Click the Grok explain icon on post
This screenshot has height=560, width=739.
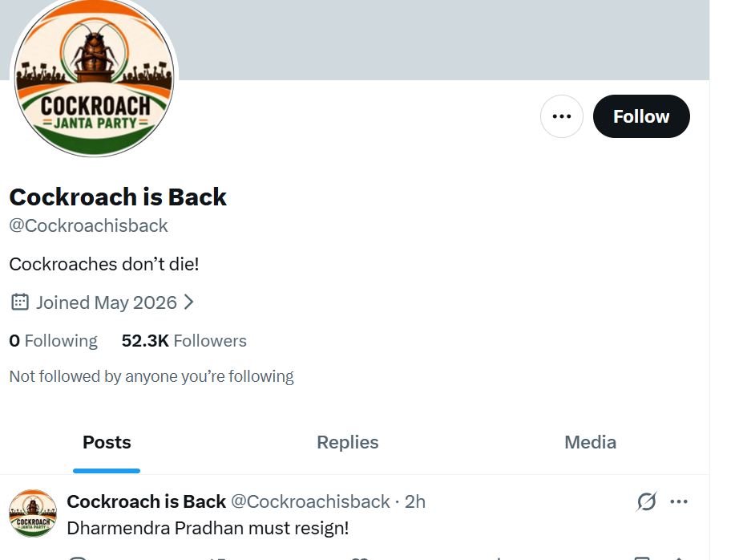coord(646,501)
